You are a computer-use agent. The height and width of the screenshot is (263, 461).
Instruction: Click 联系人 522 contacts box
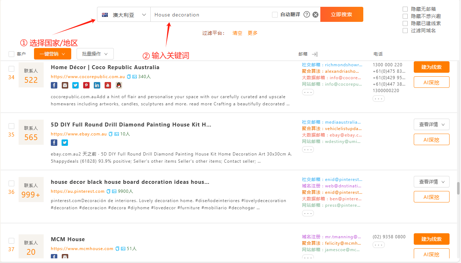point(31,75)
